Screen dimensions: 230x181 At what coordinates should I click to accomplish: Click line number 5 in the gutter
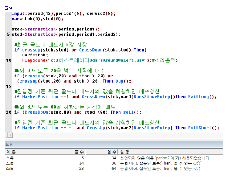point(8,34)
